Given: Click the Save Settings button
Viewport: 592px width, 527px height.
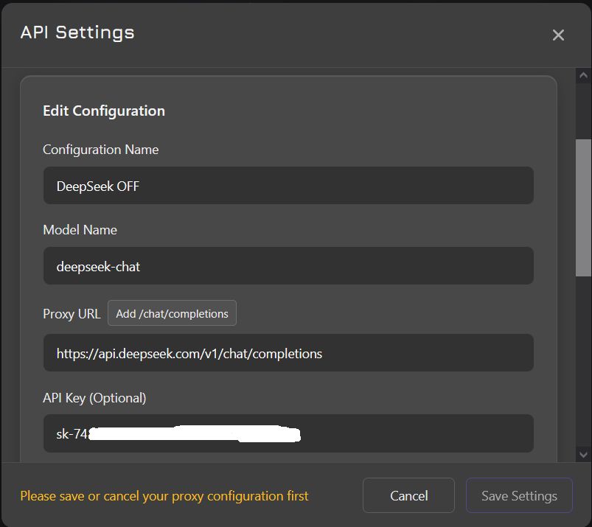Looking at the screenshot, I should 519,496.
